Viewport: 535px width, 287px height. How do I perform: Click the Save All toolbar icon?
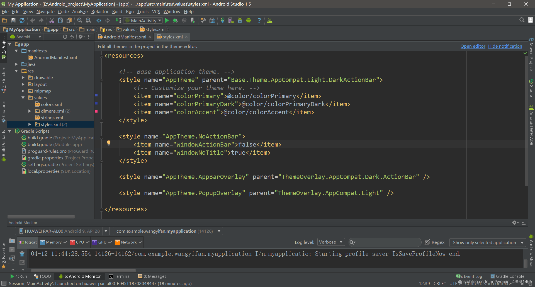[13, 20]
